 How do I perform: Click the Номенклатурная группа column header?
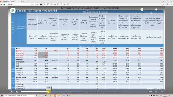pos(21,27)
